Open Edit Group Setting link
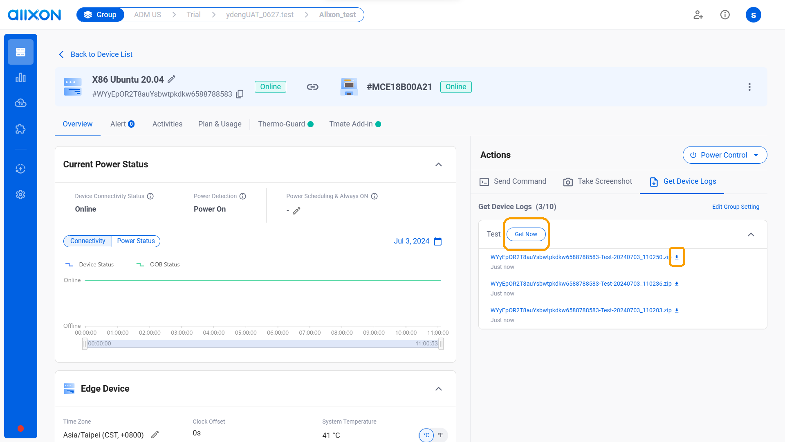Image resolution: width=785 pixels, height=442 pixels. click(736, 207)
